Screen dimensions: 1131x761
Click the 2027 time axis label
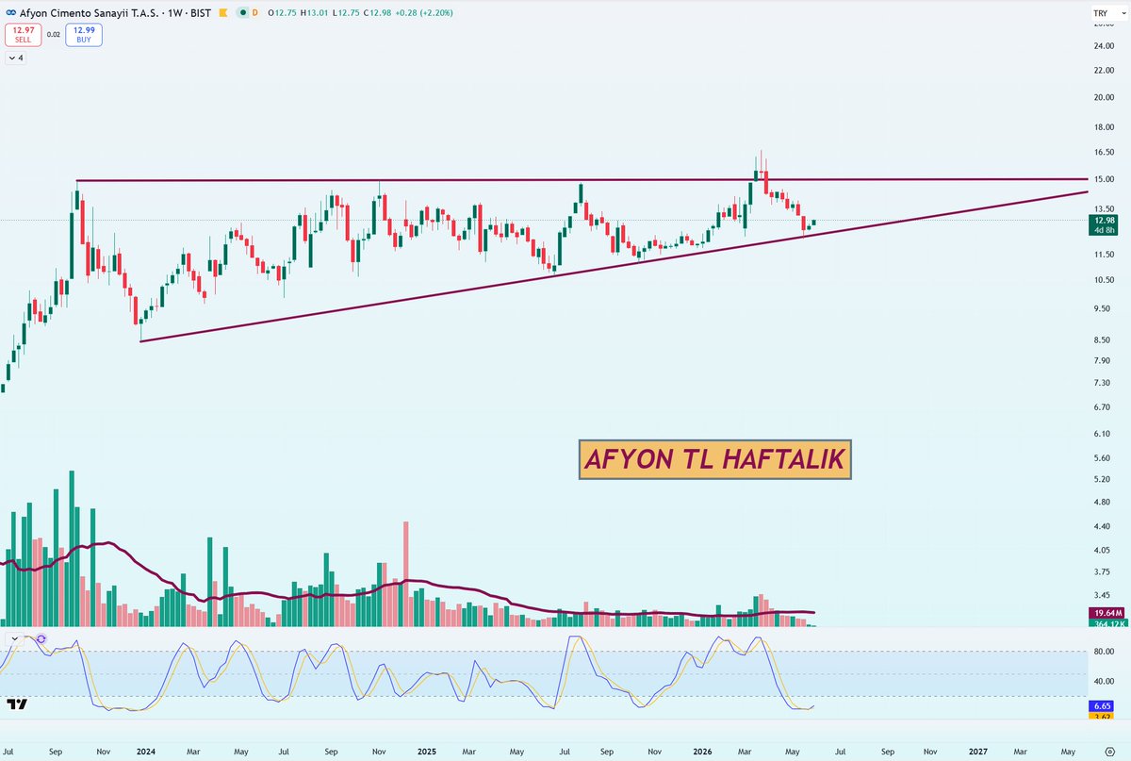click(978, 752)
